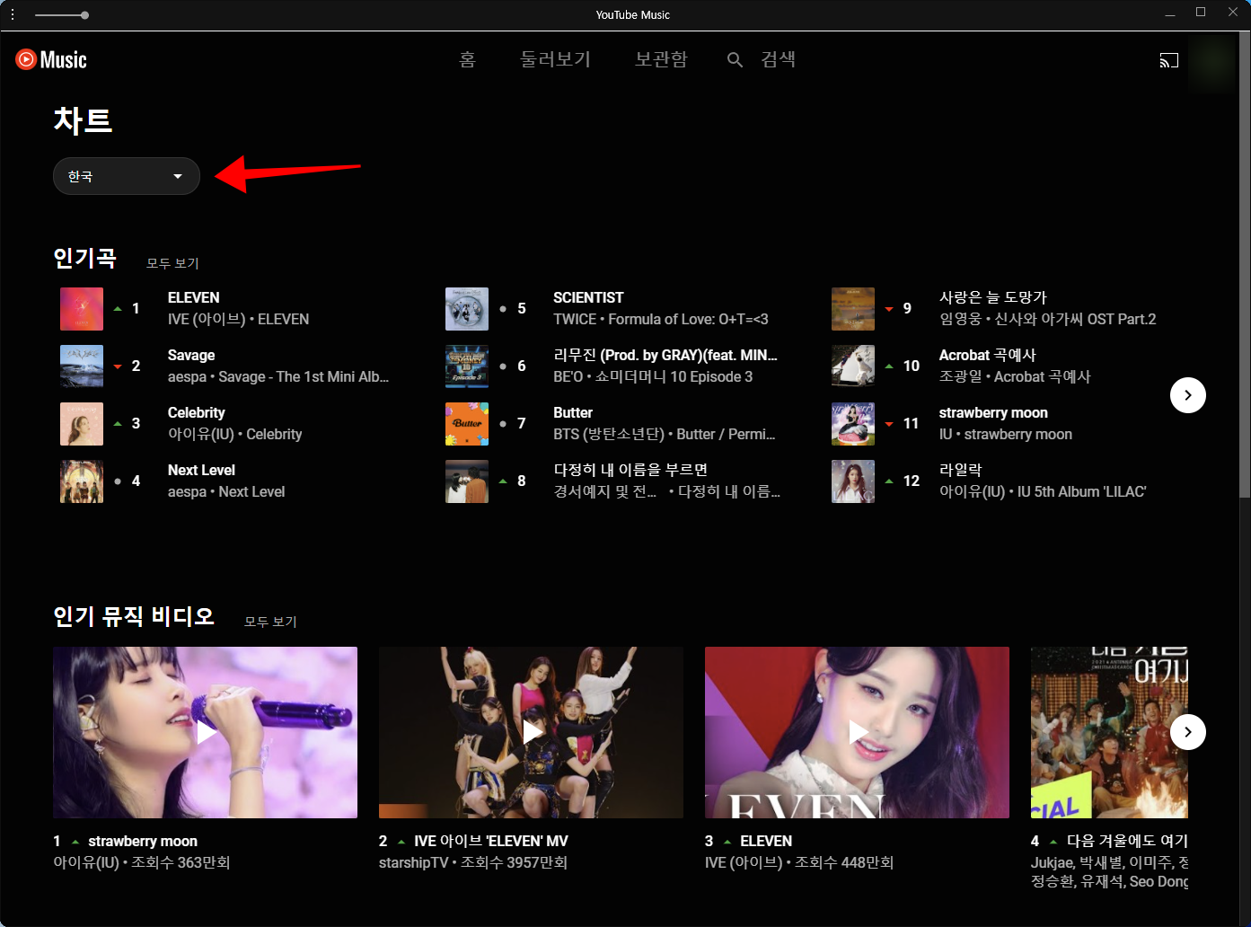This screenshot has width=1251, height=927.
Task: Open the 검색 search tab
Action: tap(778, 59)
